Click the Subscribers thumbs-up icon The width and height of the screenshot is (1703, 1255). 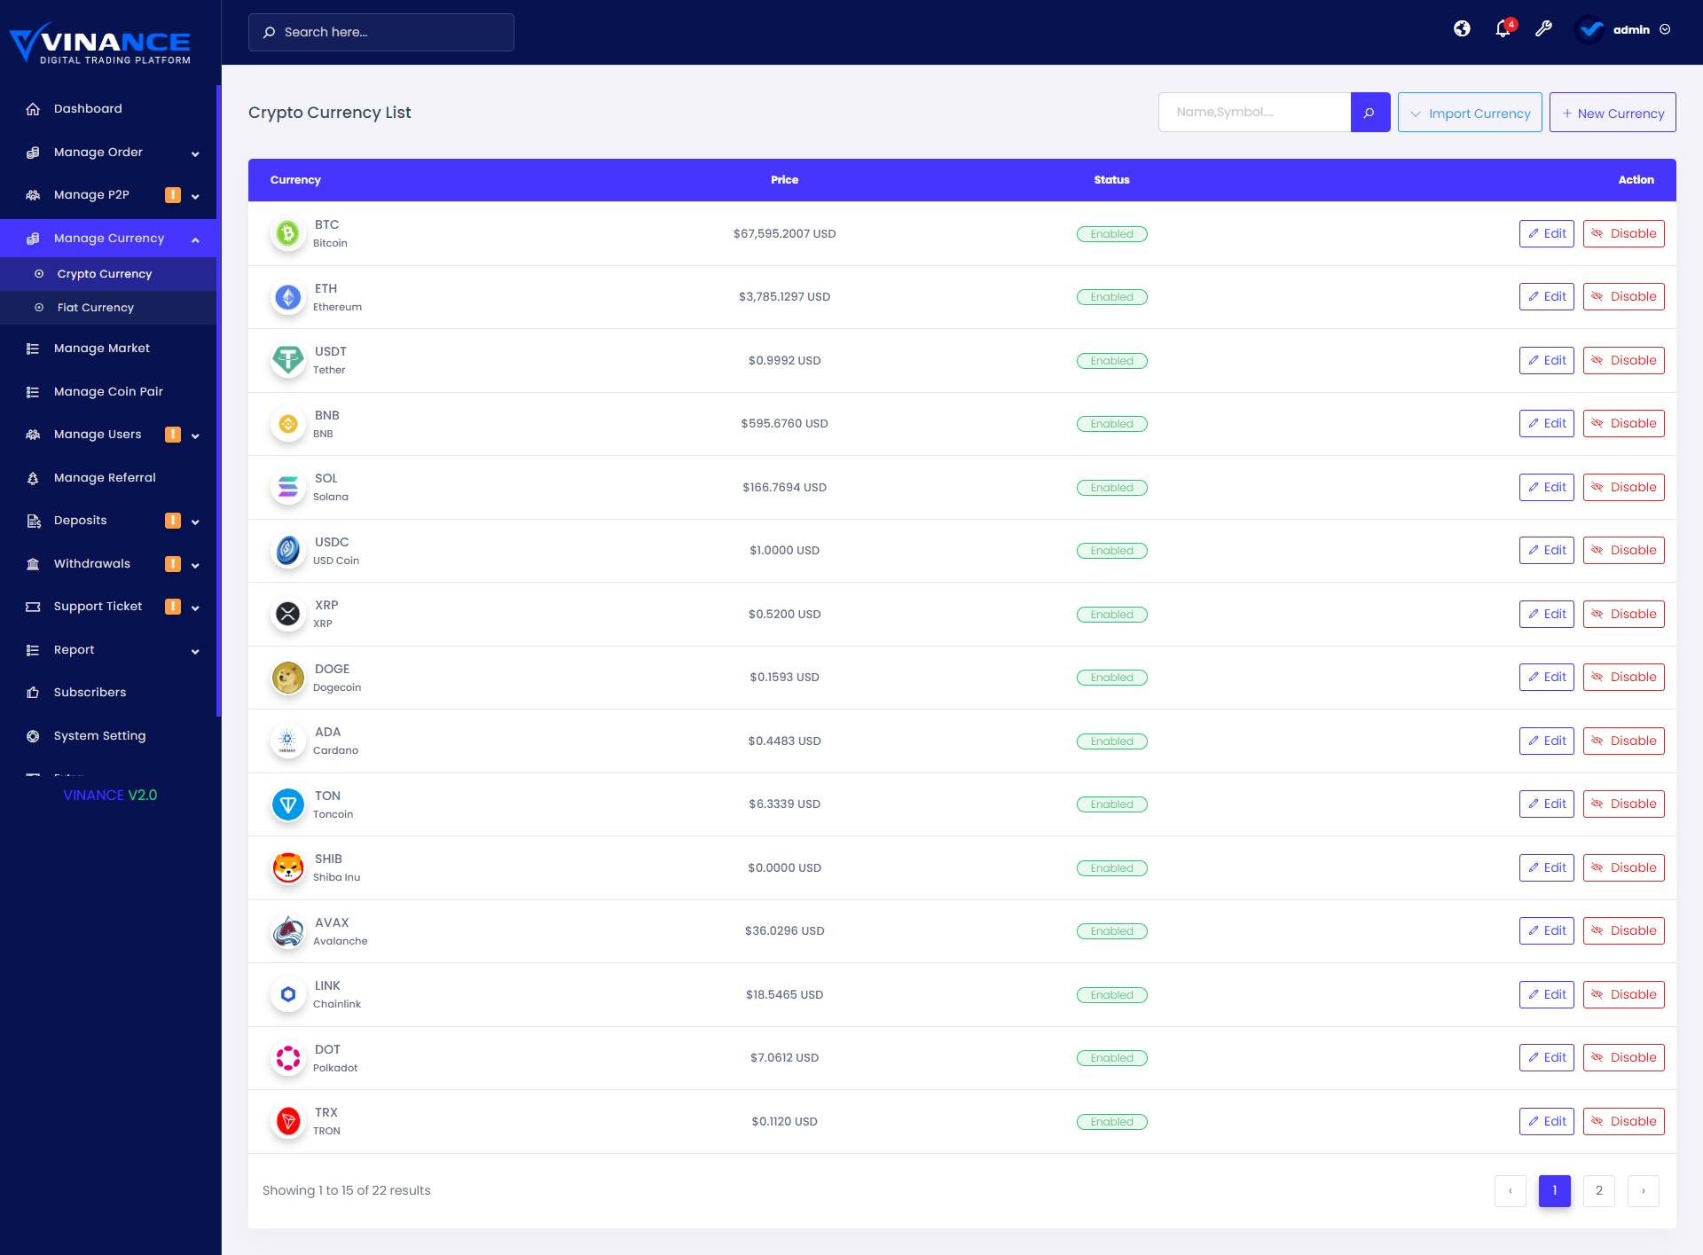click(33, 693)
